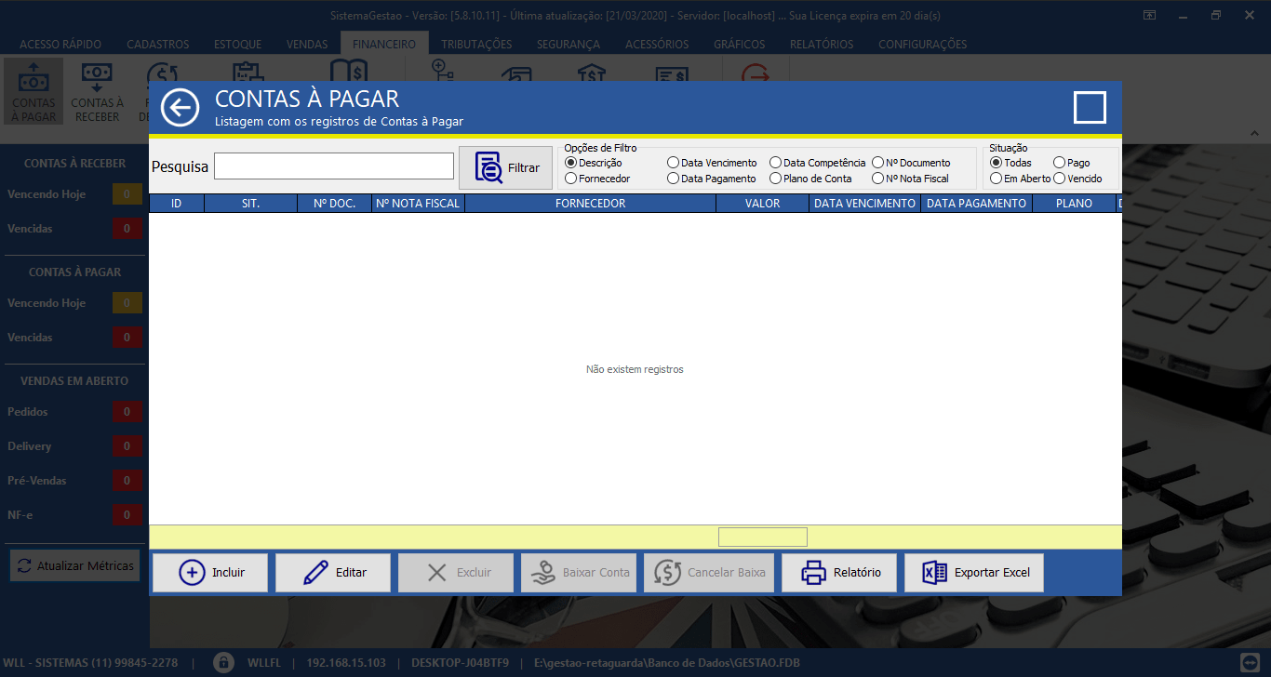The height and width of the screenshot is (677, 1271).
Task: Choose the Pago situation radio
Action: coord(1059,163)
